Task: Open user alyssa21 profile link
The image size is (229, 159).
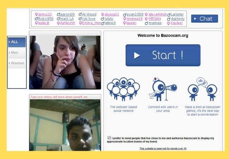Action: tap(112, 14)
